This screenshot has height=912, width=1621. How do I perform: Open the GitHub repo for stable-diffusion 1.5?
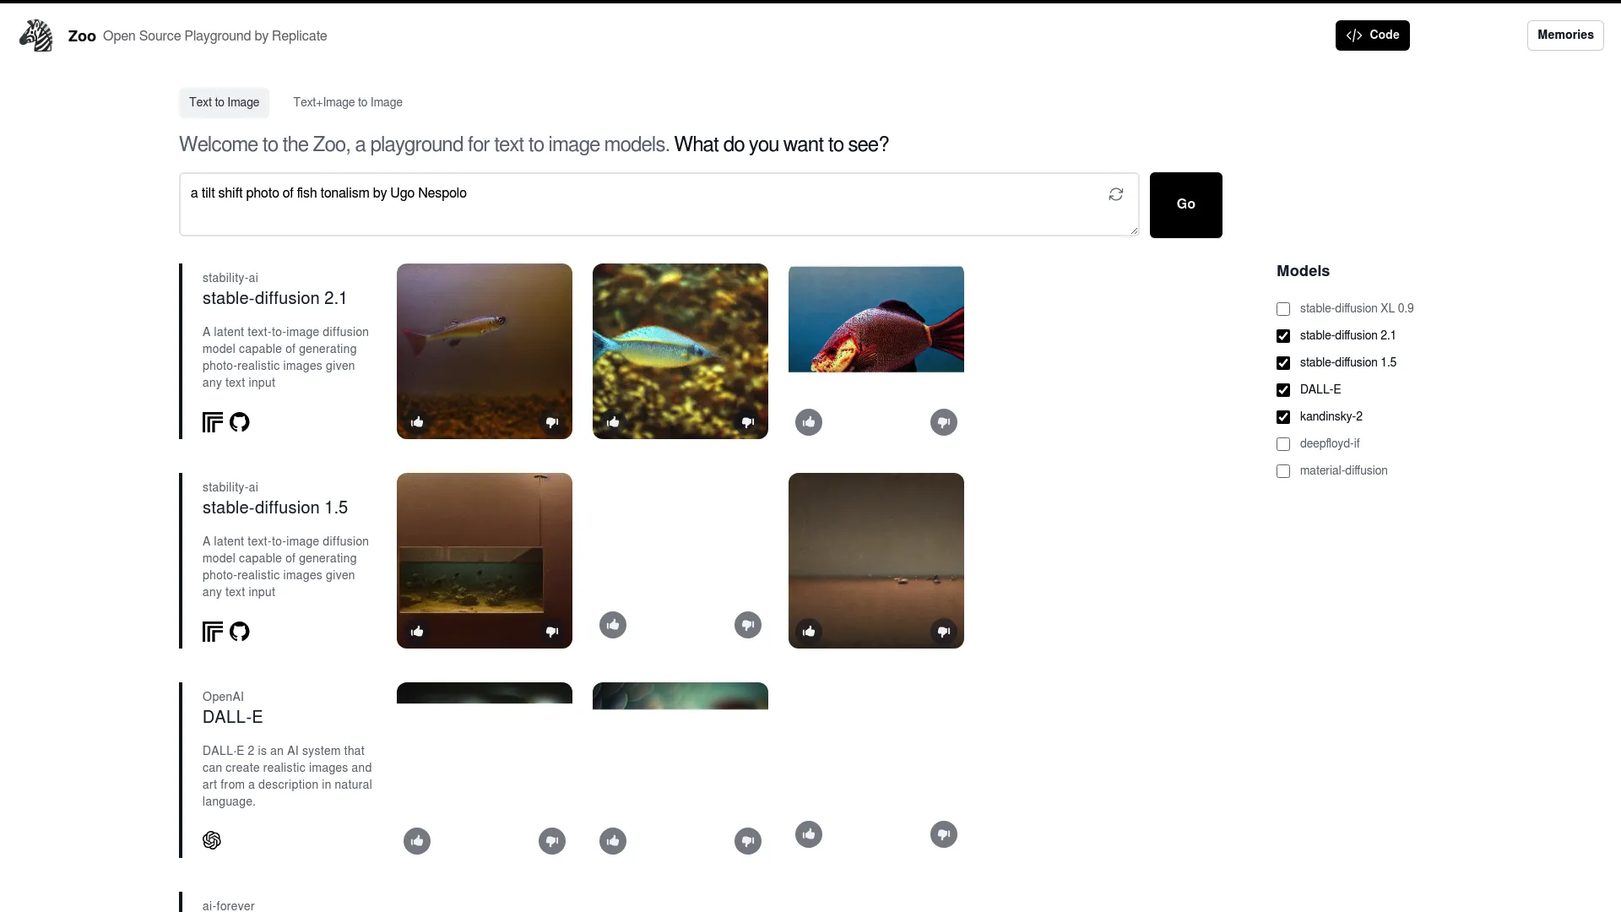point(240,632)
